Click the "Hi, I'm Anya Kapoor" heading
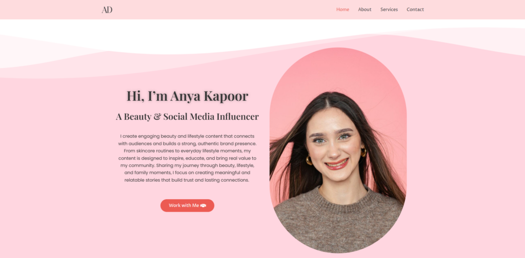 (x=187, y=96)
